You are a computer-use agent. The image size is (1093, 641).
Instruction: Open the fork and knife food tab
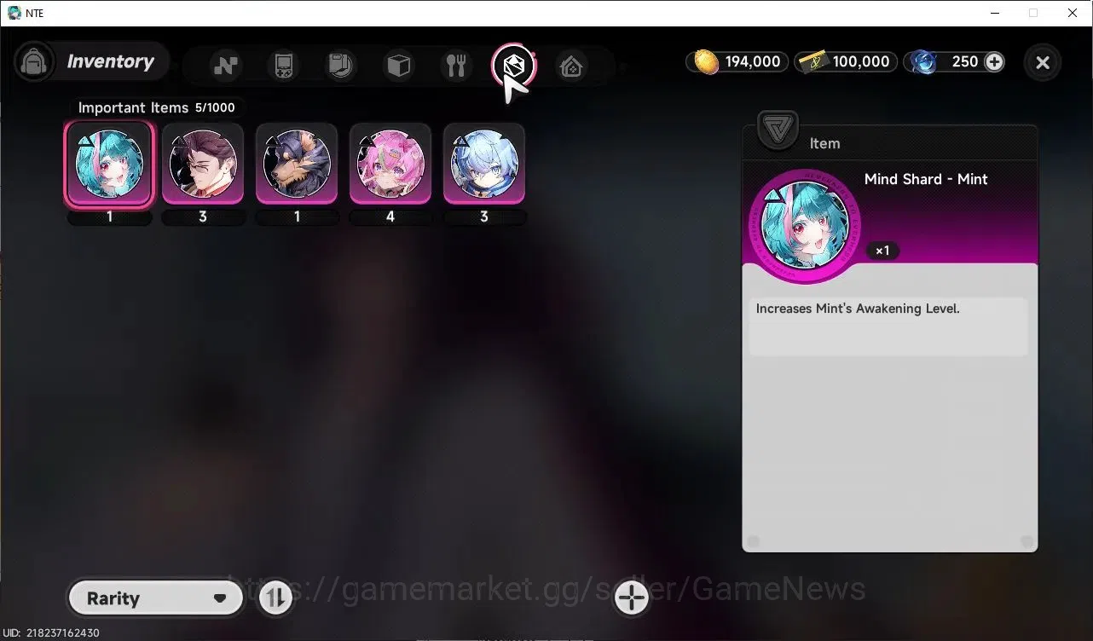456,65
